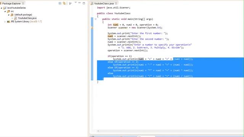Click the JRE System Library icon

pyautogui.click(x=8, y=22)
